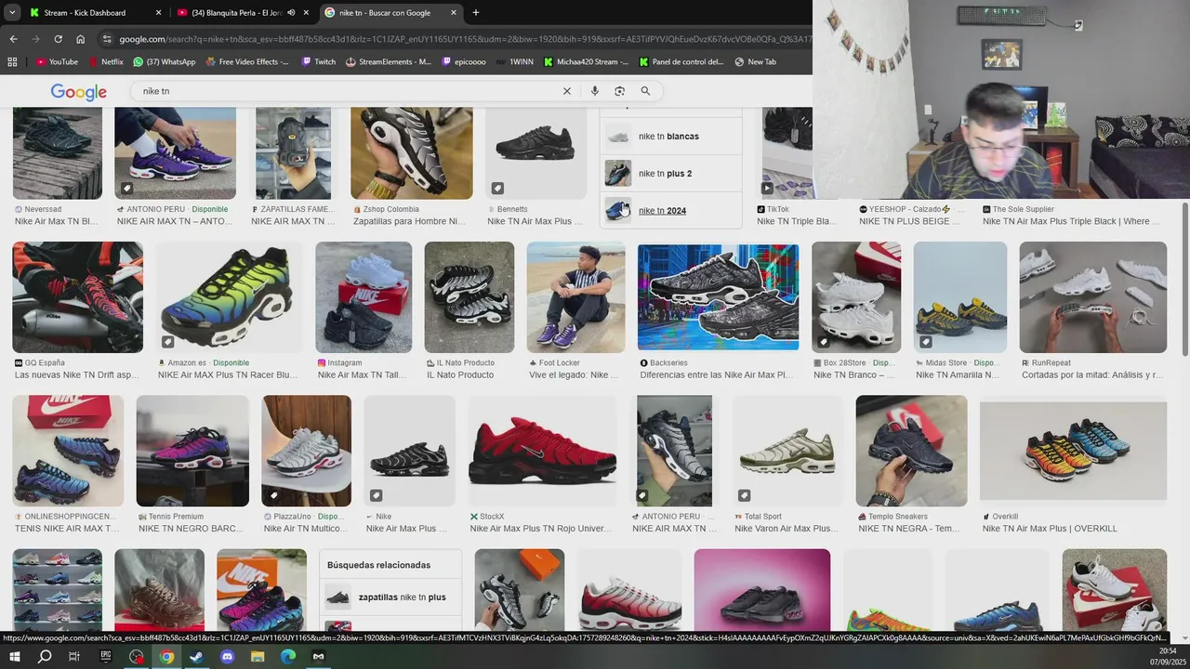Open the Chrome home page button
1190x669 pixels.
click(81, 39)
